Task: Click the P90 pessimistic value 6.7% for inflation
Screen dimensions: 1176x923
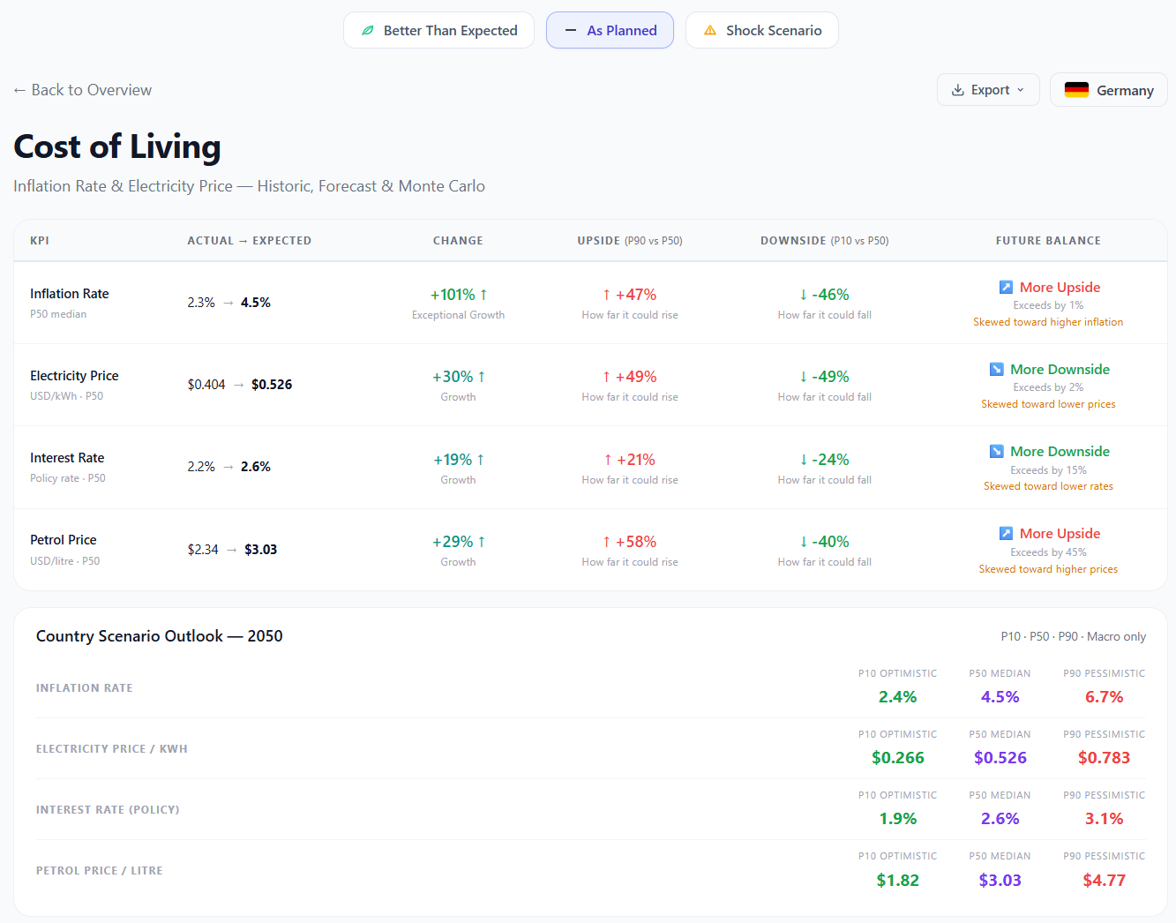Action: [1104, 696]
